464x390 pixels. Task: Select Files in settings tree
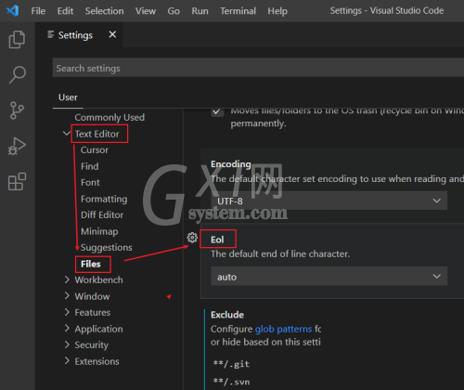pos(91,264)
